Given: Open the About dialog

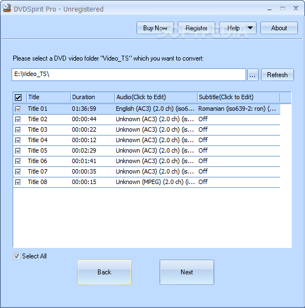Looking at the screenshot, I should (x=279, y=28).
